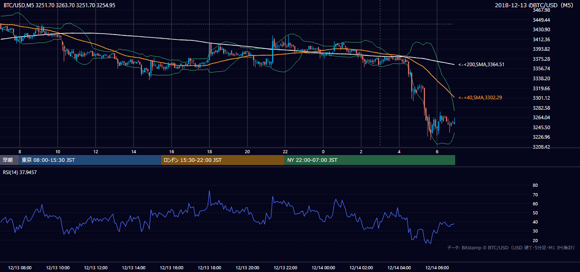Click the NY 22:00-07:00 JST session bar

(369, 160)
